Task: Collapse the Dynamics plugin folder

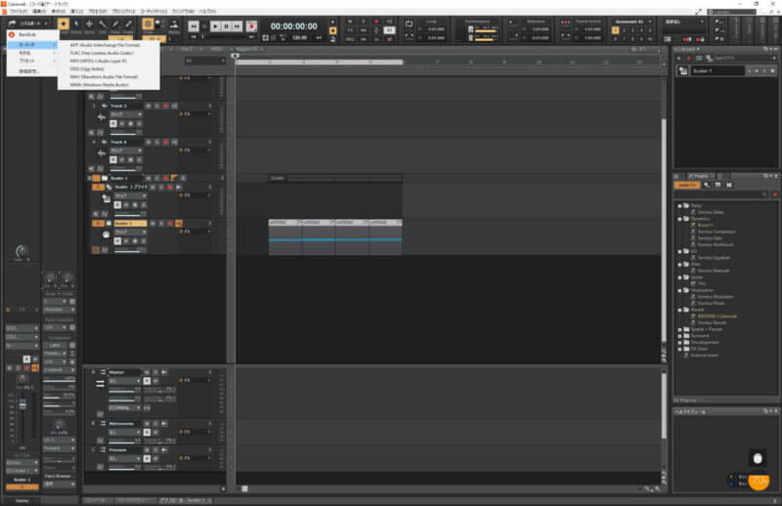Action: point(679,219)
